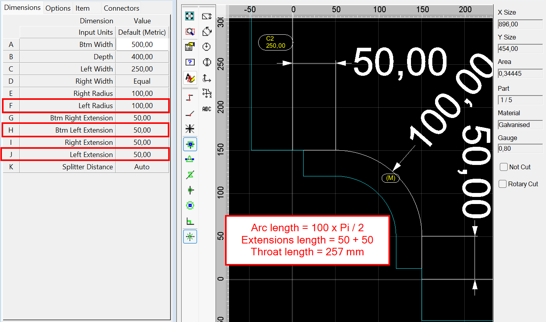Screen dimensions: 546x322
Task: Click the zoom extents icon
Action: coord(190,16)
